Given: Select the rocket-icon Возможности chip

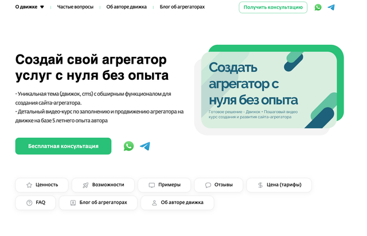Looking at the screenshot, I should tap(103, 185).
